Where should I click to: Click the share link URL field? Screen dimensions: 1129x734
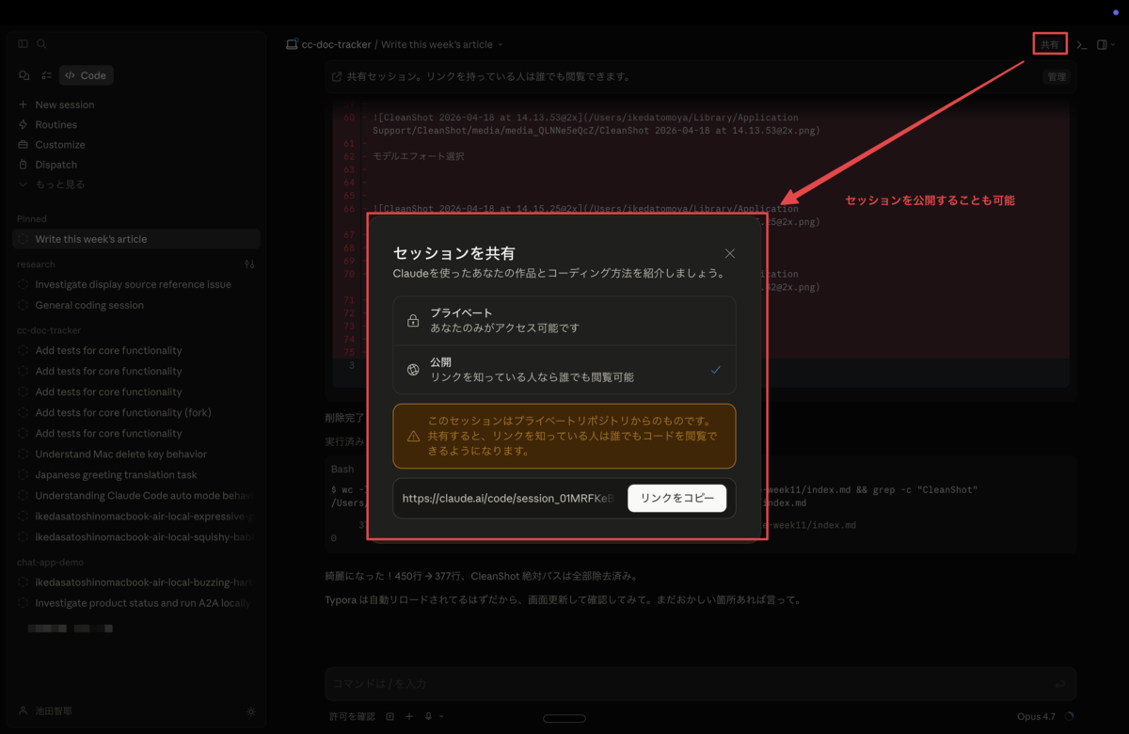click(x=509, y=499)
